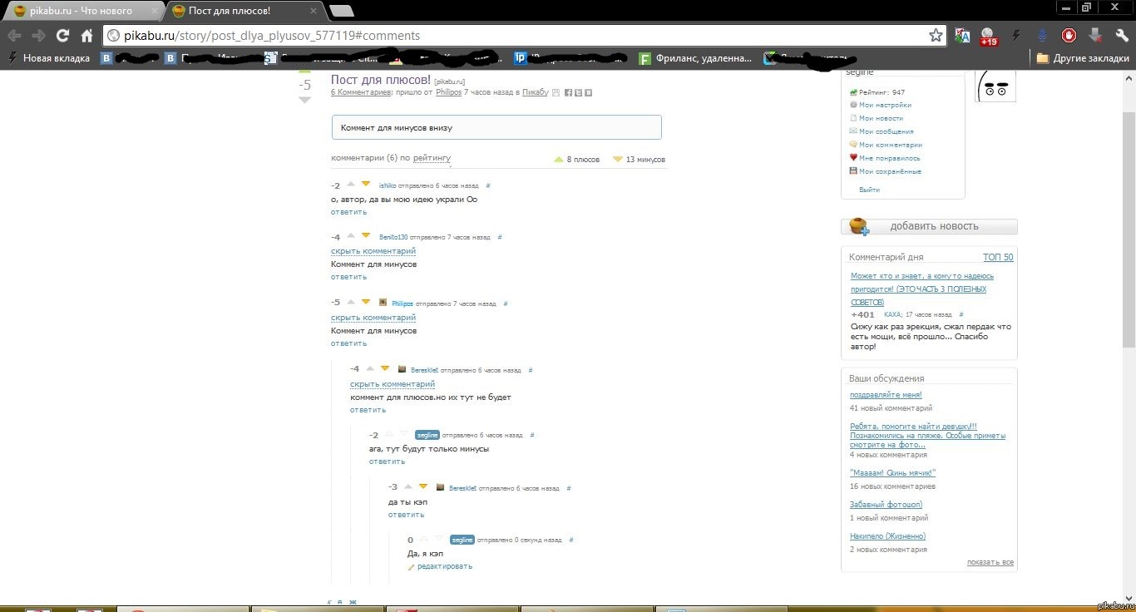Open the 'Другие закладки' bookmarks folder
Viewport: 1136px width, 612px height.
tap(1083, 58)
